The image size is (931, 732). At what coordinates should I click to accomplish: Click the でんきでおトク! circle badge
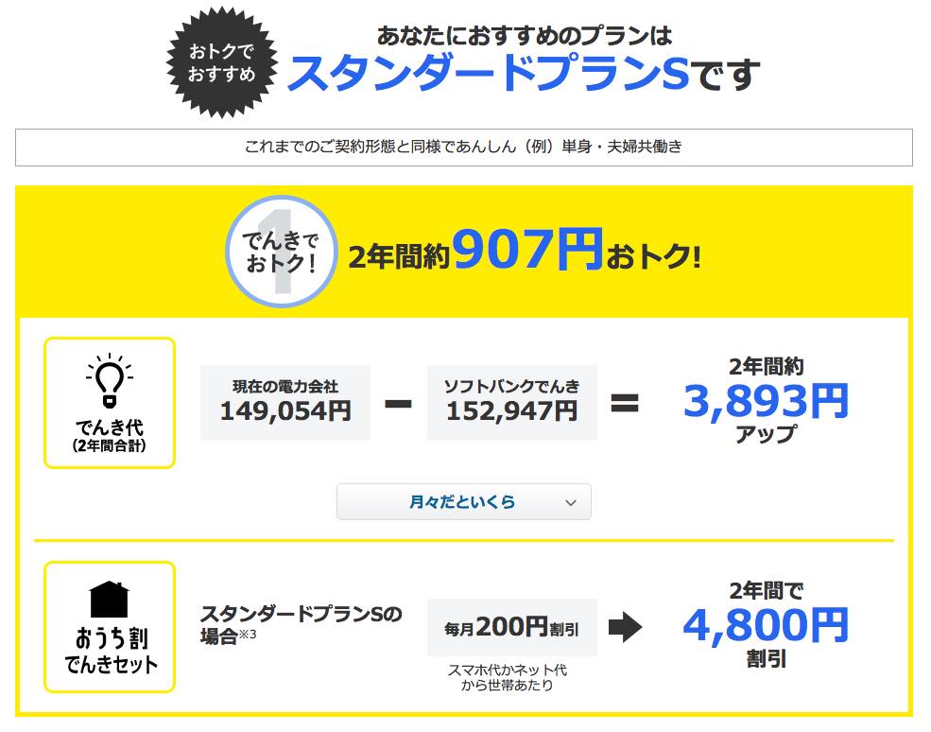[x=282, y=252]
